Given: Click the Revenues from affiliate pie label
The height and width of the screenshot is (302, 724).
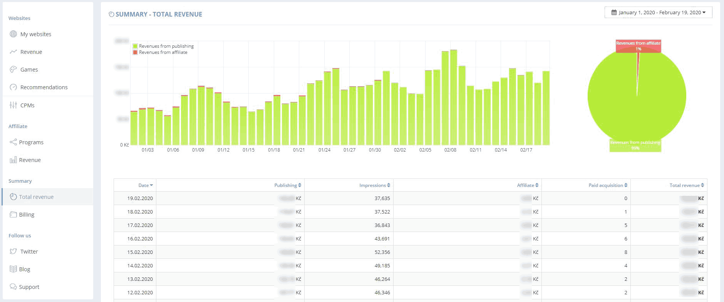Looking at the screenshot, I should pyautogui.click(x=638, y=45).
